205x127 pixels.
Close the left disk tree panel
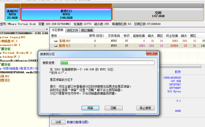[x=47, y=29]
